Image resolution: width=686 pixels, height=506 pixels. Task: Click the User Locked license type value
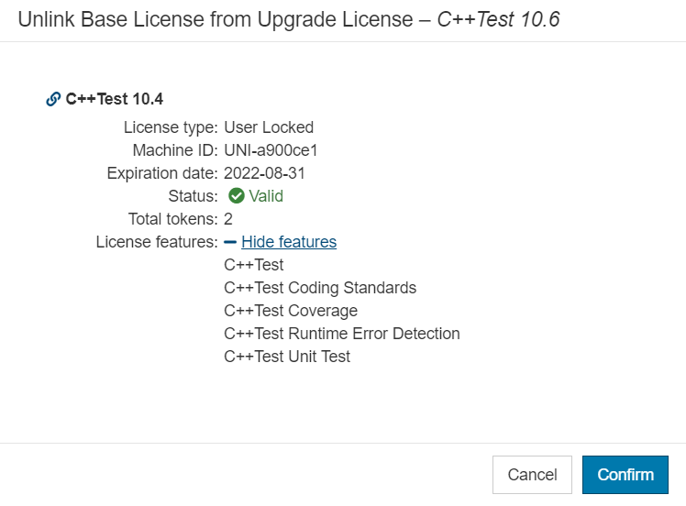click(x=269, y=127)
